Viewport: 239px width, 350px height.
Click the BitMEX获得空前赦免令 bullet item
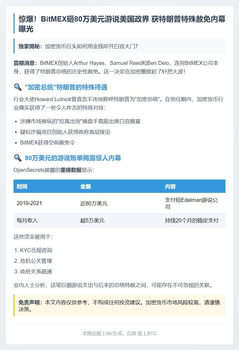tap(48, 143)
